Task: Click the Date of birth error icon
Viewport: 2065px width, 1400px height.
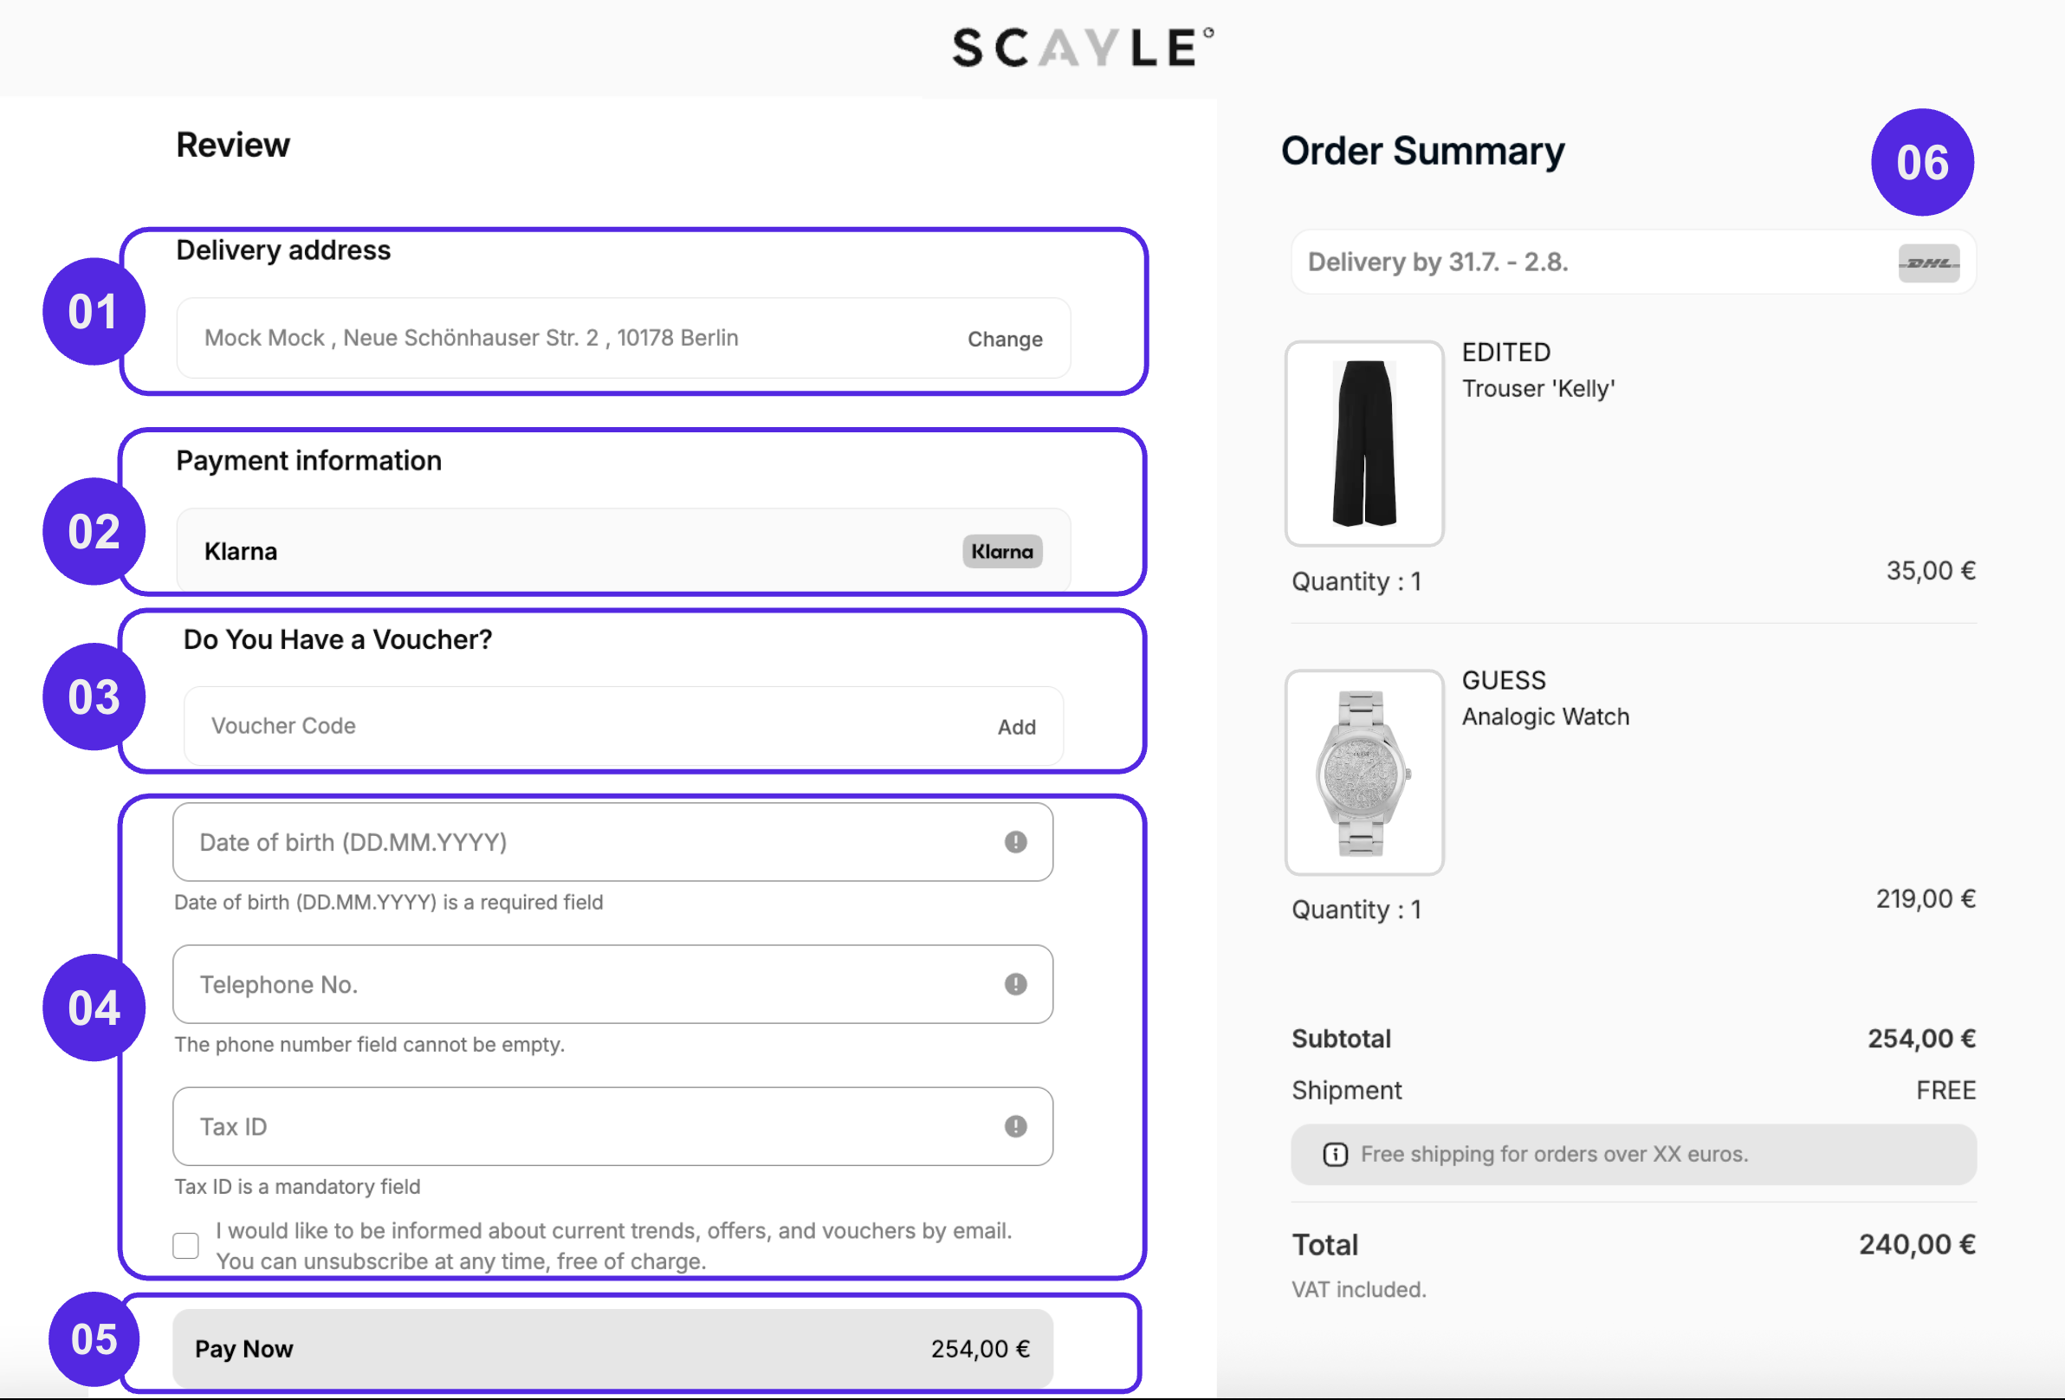Action: point(1016,842)
